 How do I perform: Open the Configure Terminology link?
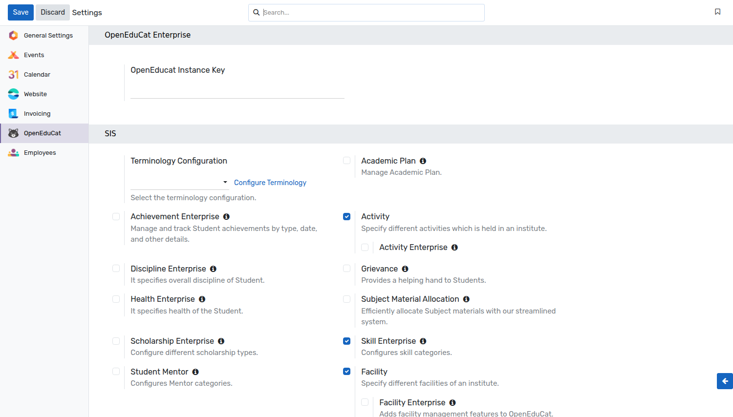270,183
